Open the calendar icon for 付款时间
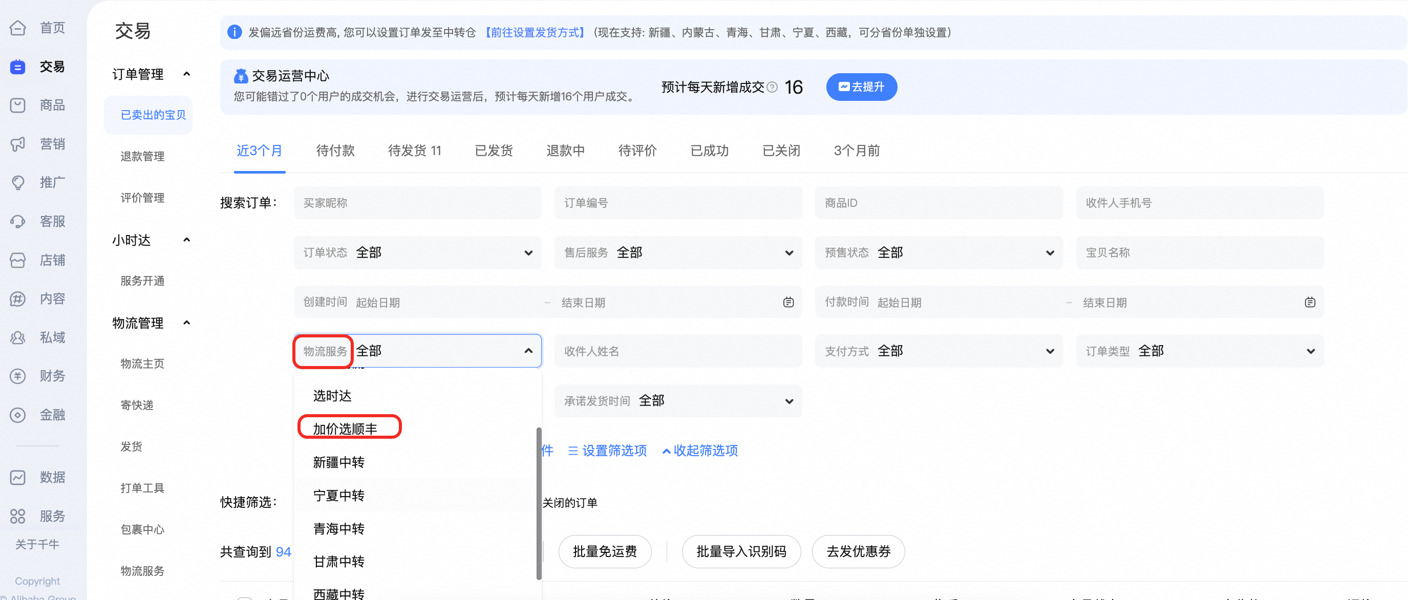Screen dimensions: 1408x600 point(1310,302)
